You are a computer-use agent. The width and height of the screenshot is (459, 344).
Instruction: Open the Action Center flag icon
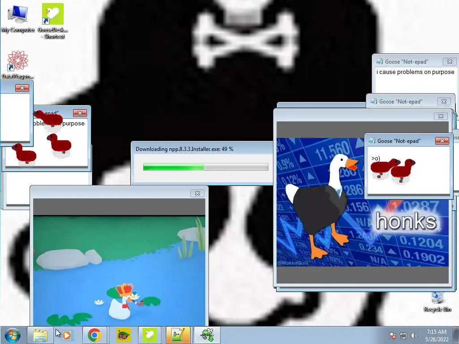point(393,335)
